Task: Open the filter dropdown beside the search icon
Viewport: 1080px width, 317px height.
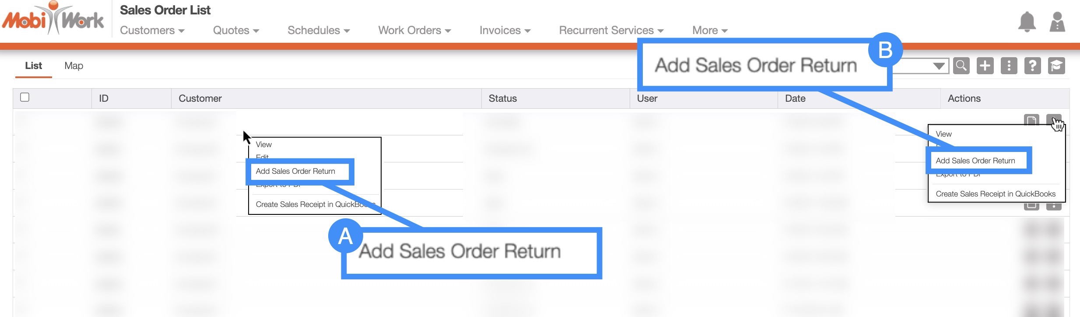Action: point(937,66)
